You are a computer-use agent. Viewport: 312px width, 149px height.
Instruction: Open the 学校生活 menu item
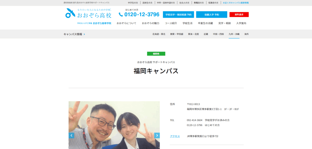coord(187,23)
